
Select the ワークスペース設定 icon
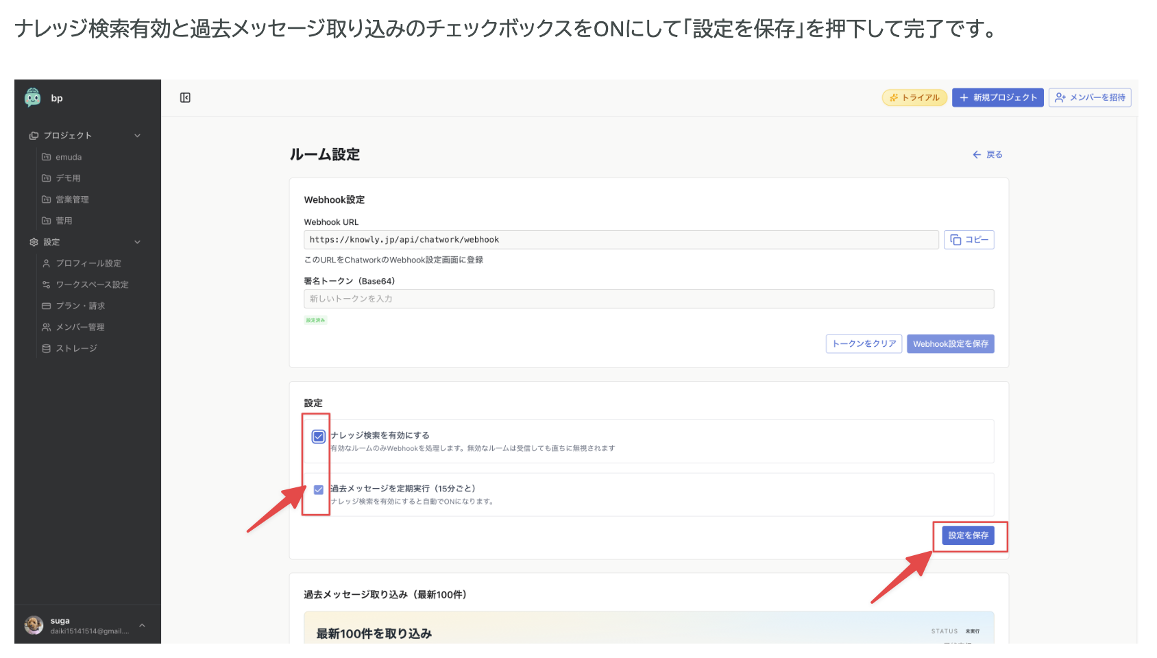click(45, 284)
